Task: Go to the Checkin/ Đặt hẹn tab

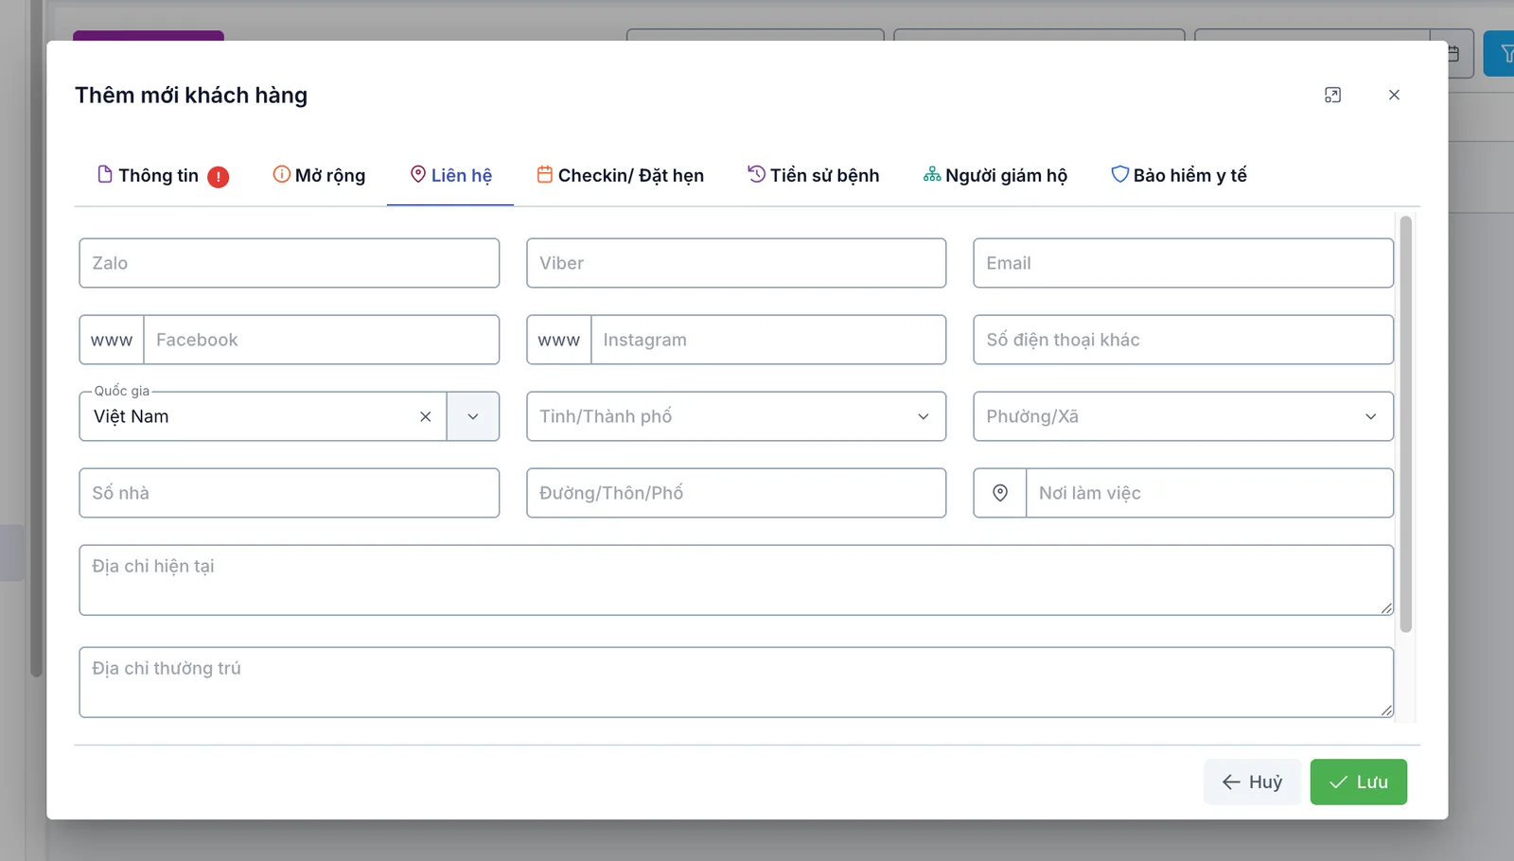Action: tap(621, 175)
